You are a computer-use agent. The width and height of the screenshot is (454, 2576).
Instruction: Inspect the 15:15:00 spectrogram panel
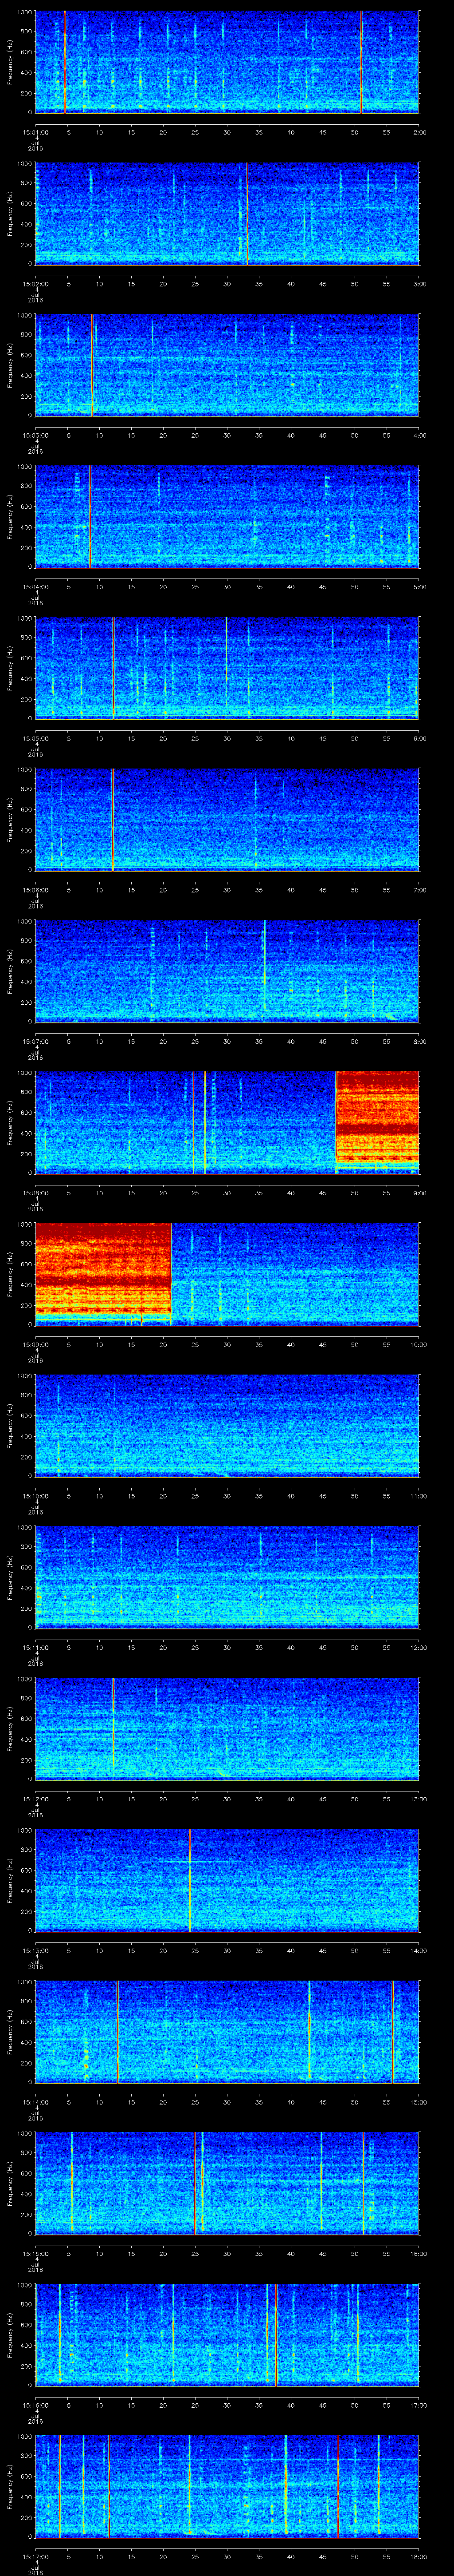[x=227, y=2185]
